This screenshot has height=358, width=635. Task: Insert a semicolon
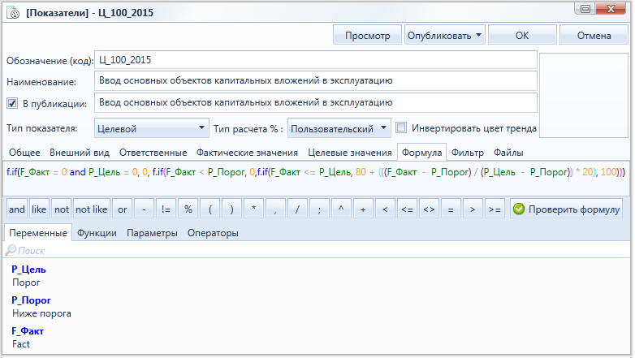click(319, 209)
